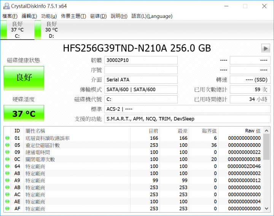274x216 pixels.
Task: Select the C: drive tab at 37 °C
Action: point(17,30)
